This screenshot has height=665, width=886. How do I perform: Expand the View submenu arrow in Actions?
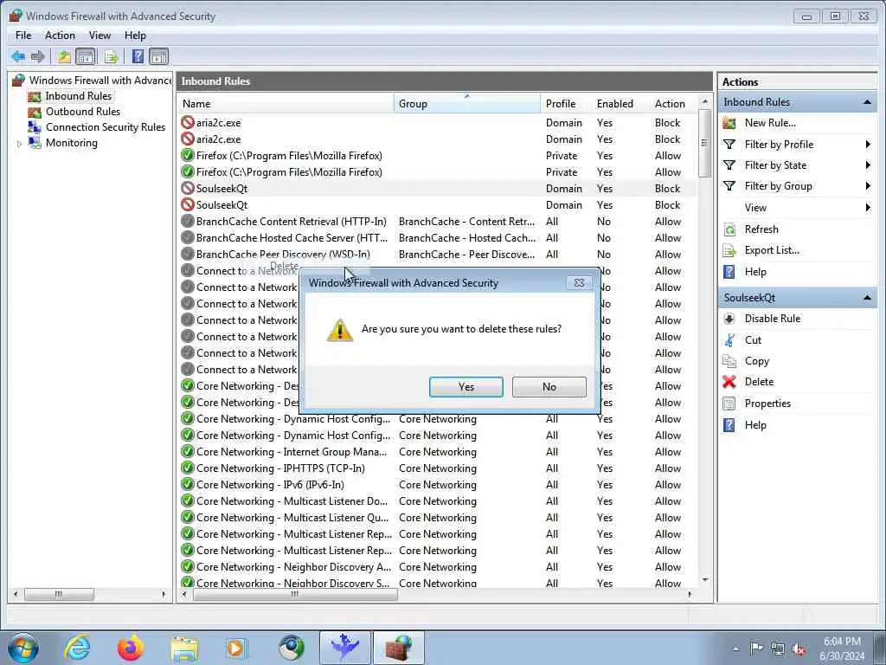tap(868, 208)
